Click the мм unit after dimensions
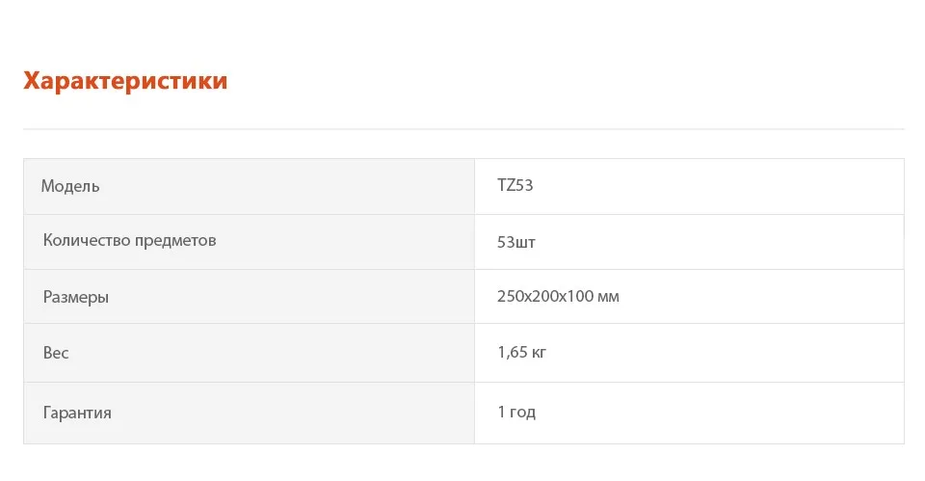Image resolution: width=925 pixels, height=481 pixels. [608, 297]
